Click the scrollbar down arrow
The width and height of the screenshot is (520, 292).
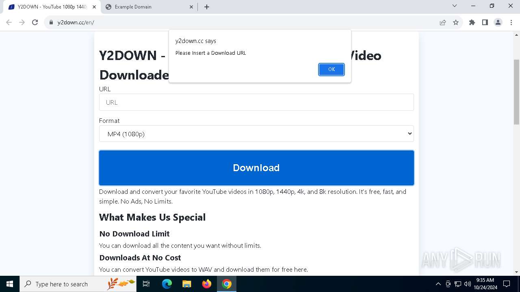(x=516, y=272)
